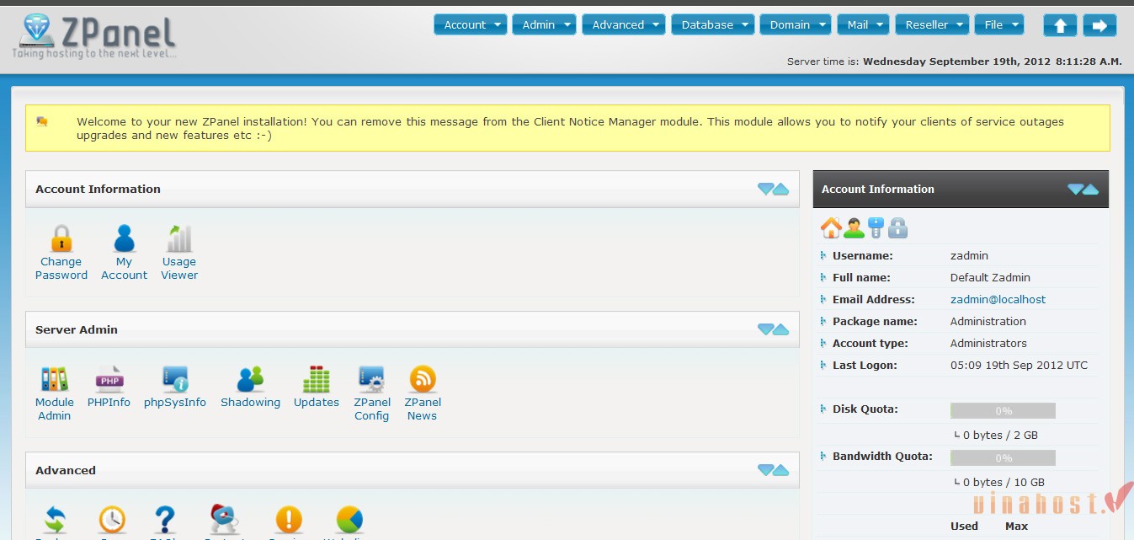
Task: Click the 'Administration' package name value
Action: tap(988, 321)
